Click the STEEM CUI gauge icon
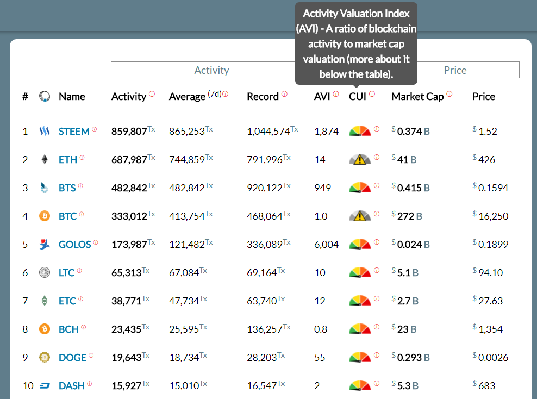 360,131
